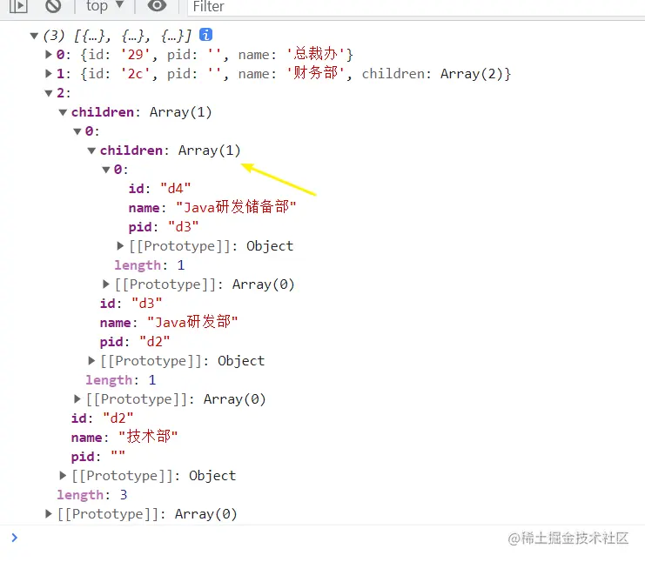The image size is (645, 562).
Task: Select the name "Java研发储备部" value
Action: click(x=236, y=207)
